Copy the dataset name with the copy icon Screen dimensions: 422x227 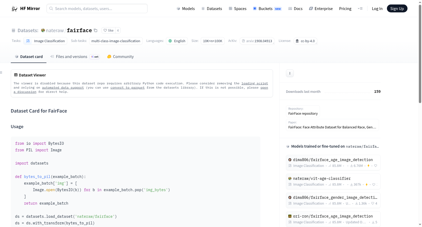point(95,30)
